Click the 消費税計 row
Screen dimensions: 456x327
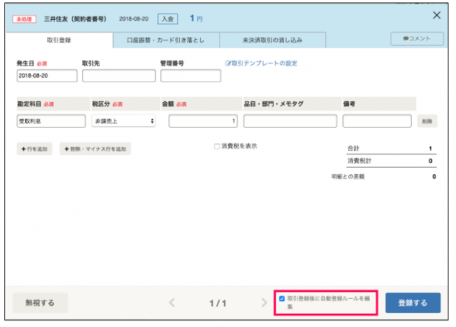tap(391, 161)
